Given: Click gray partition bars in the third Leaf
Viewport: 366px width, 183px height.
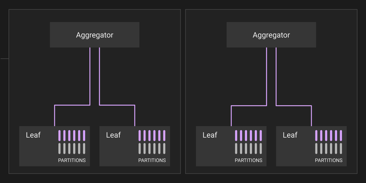Looking at the screenshot, I should point(248,148).
